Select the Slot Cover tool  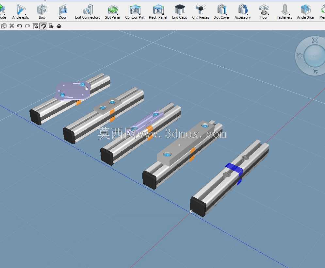(222, 12)
